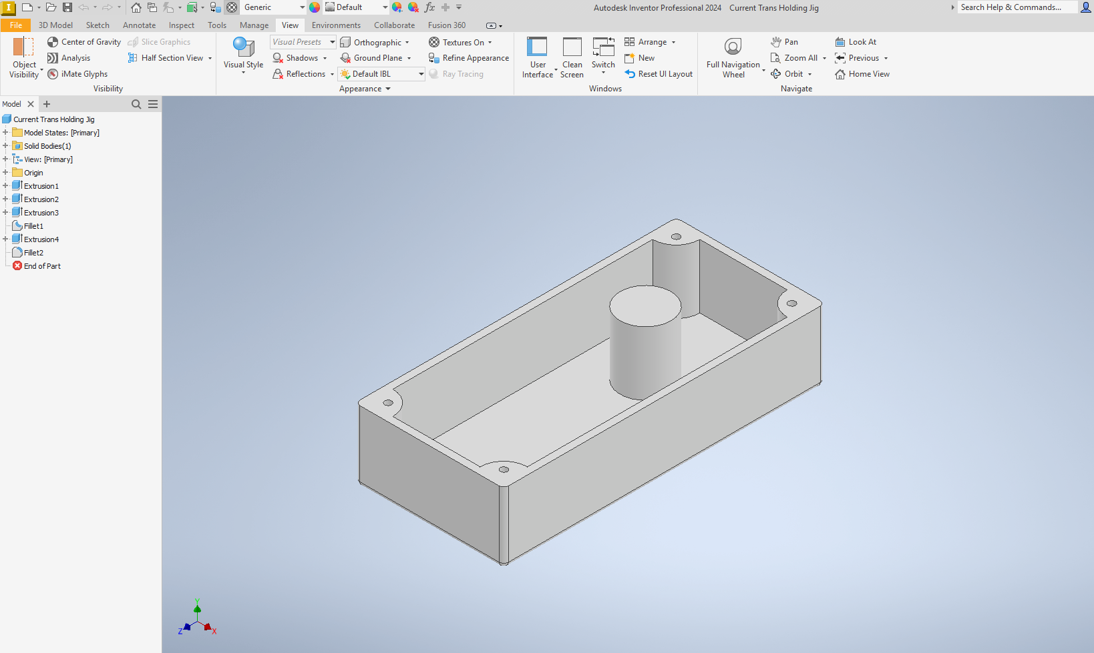1094x653 pixels.
Task: Click the user sign-in icon
Action: (1086, 7)
